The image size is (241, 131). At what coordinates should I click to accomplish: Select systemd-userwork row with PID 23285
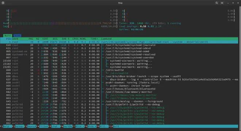[x=119, y=67]
